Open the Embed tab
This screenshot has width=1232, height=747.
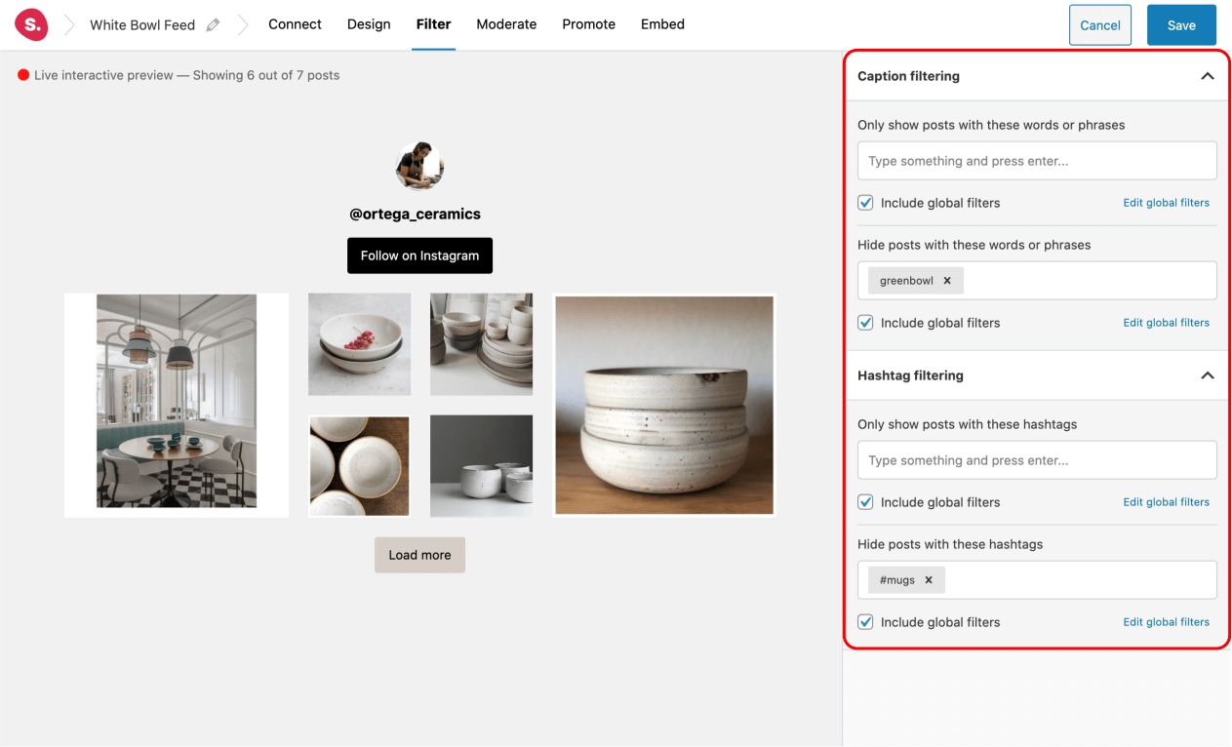click(x=662, y=24)
